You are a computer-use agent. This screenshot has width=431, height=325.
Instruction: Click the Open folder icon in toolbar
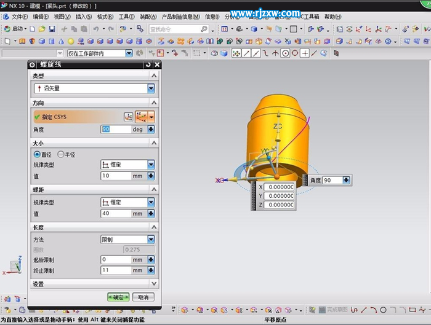coord(42,29)
